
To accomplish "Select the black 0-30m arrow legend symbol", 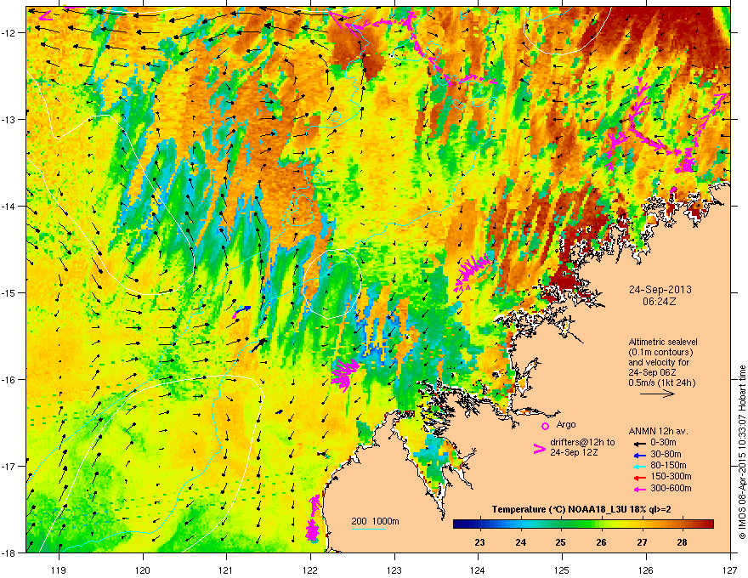I will click(639, 443).
